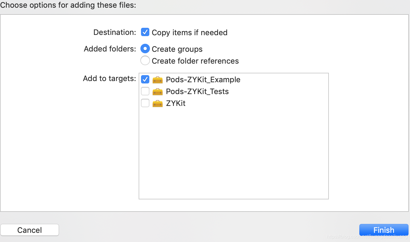
Task: Click the toolbox icon beside Pods-ZYKit_Example
Action: pyautogui.click(x=158, y=80)
